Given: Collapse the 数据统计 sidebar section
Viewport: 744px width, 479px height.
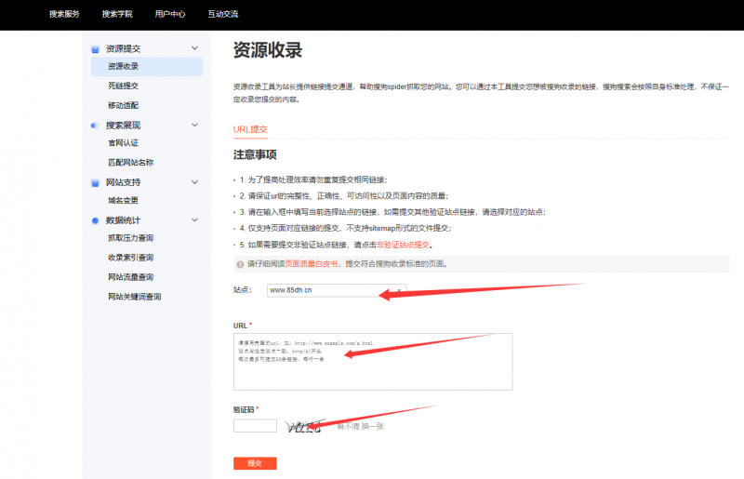Looking at the screenshot, I should click(194, 220).
